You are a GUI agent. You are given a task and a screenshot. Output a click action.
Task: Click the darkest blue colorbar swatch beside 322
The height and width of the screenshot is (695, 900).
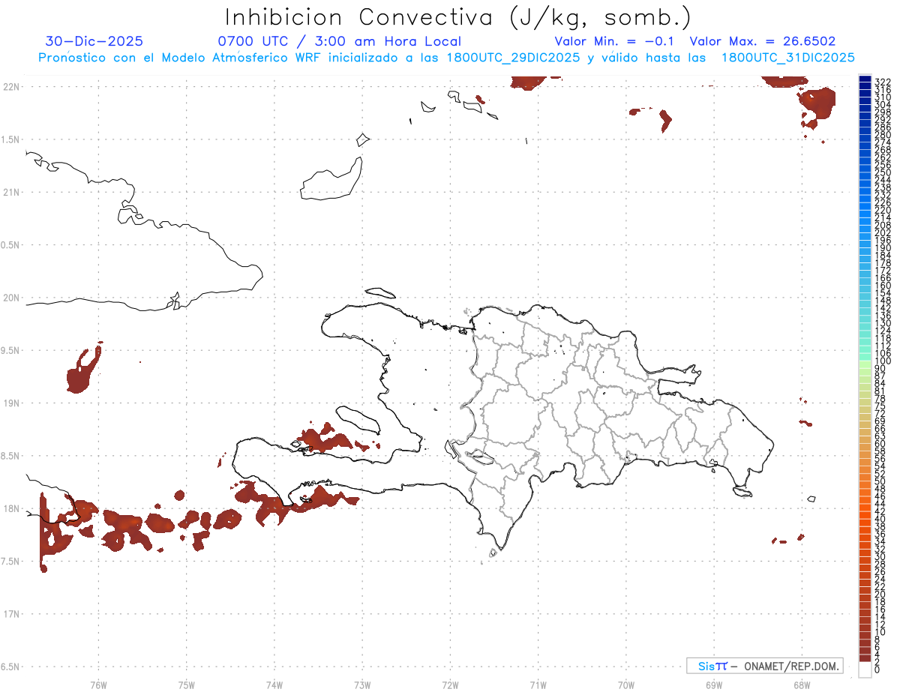pos(865,78)
